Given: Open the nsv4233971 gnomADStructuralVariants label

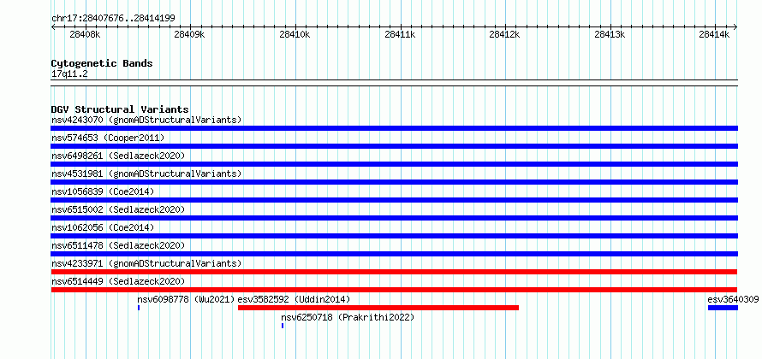Looking at the screenshot, I should 146,263.
